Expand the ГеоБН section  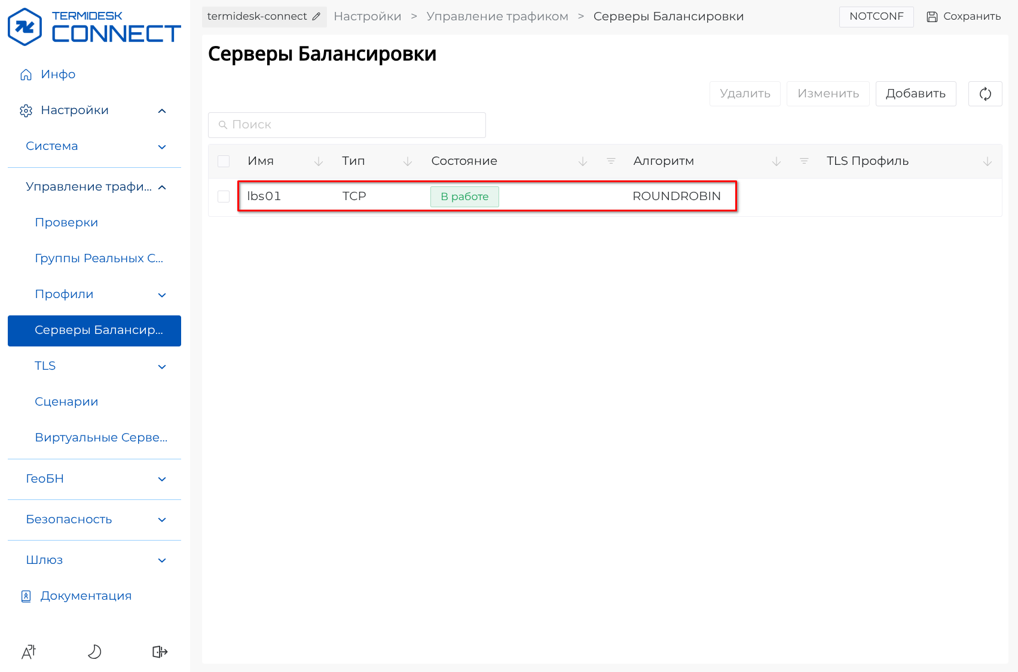(161, 479)
